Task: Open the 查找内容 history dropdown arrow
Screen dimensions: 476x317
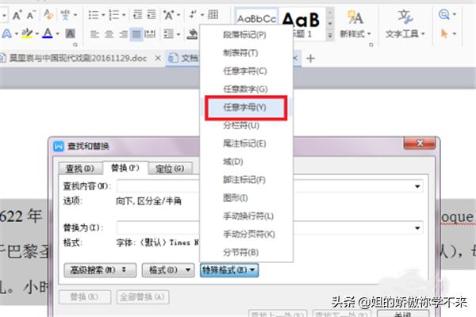Action: [417, 186]
